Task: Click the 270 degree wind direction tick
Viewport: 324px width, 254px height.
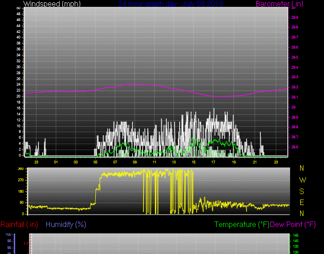Action: point(21,180)
